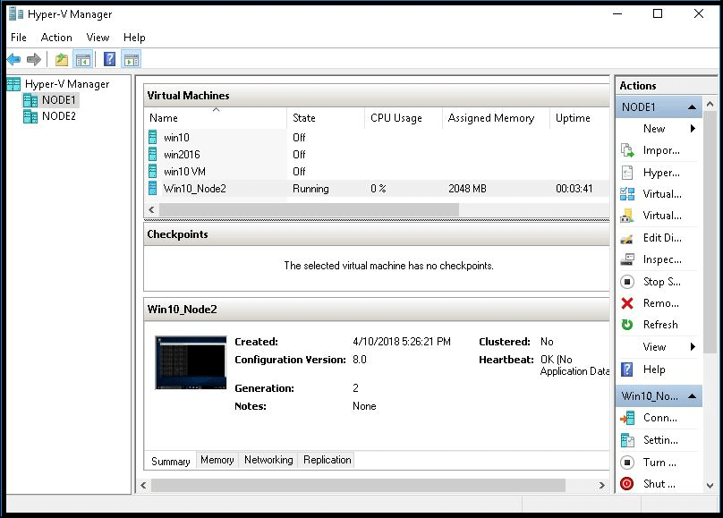The height and width of the screenshot is (518, 723).
Task: Expand the New submenu arrow
Action: click(693, 129)
